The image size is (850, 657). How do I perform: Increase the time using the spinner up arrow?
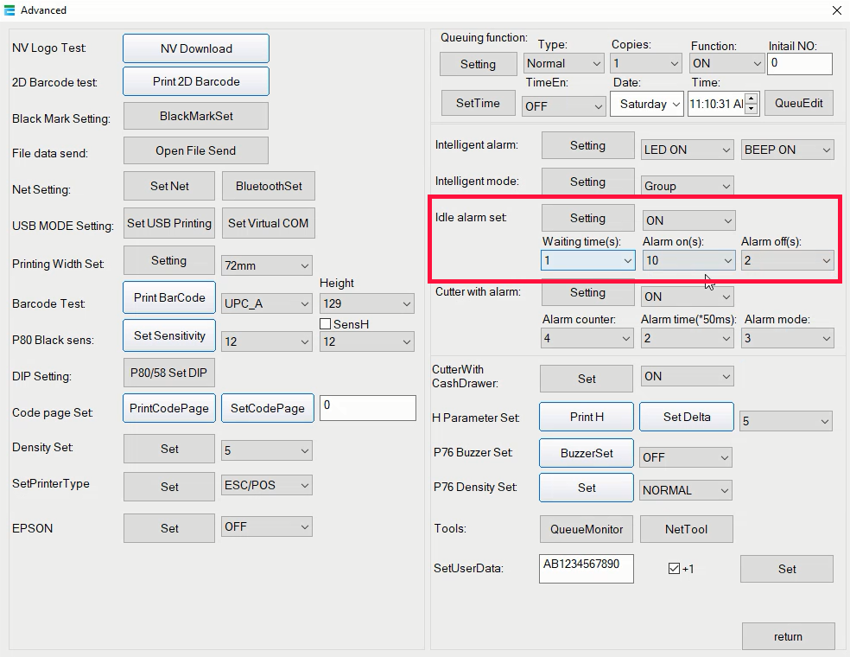(x=751, y=99)
